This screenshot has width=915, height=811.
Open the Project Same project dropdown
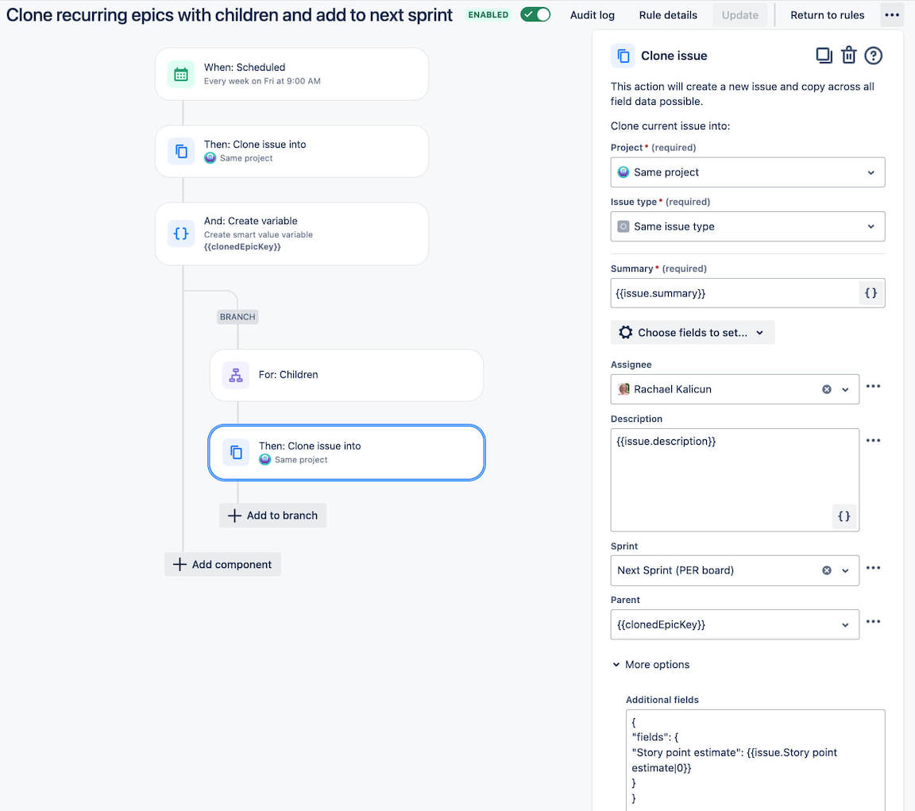(x=747, y=172)
